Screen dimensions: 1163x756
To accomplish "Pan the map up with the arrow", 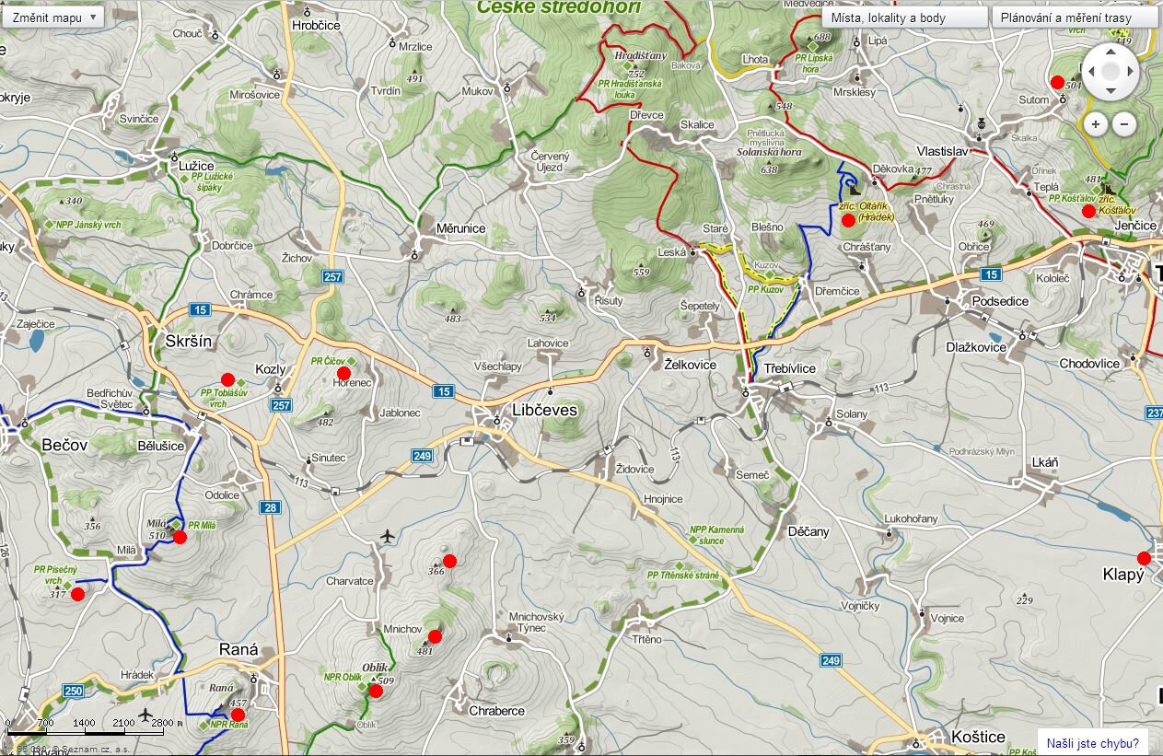I will 1111,52.
